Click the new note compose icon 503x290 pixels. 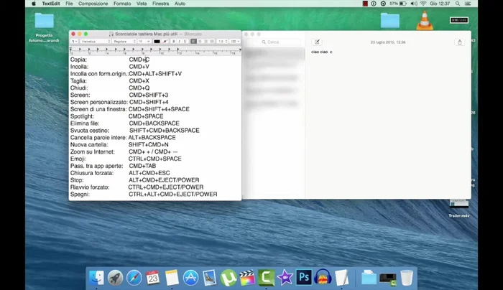coord(317,42)
